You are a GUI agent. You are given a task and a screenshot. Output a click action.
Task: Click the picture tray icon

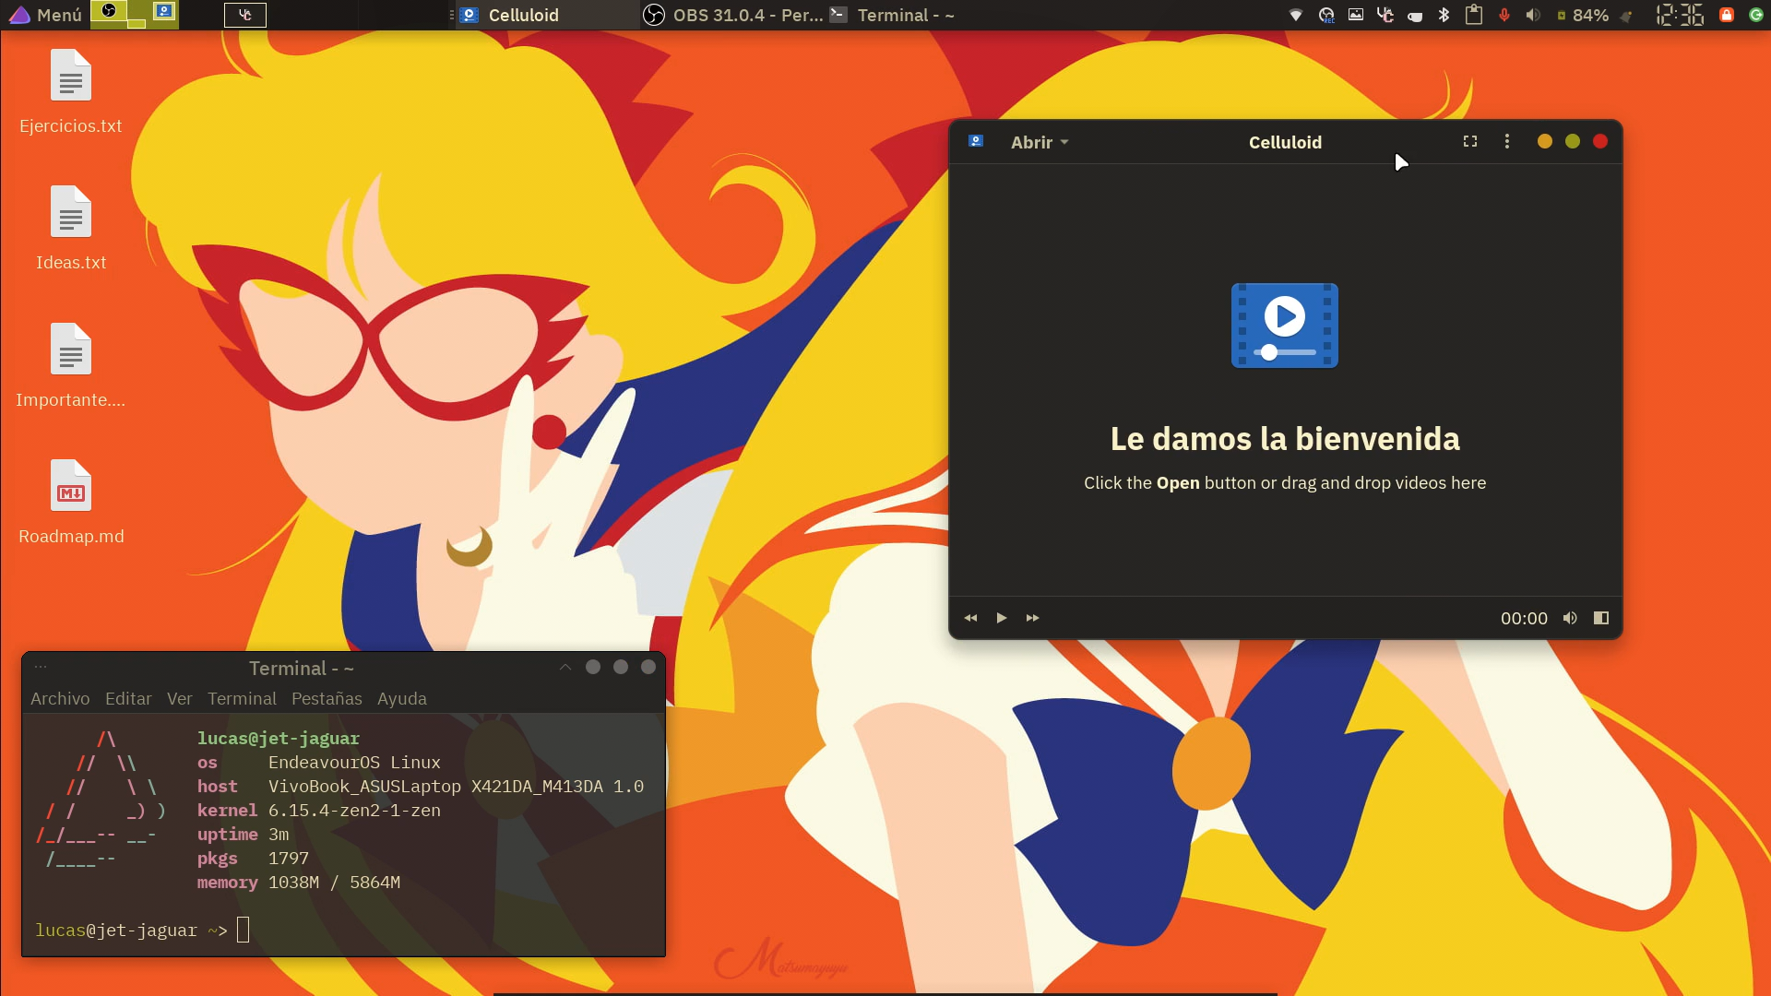point(1356,15)
